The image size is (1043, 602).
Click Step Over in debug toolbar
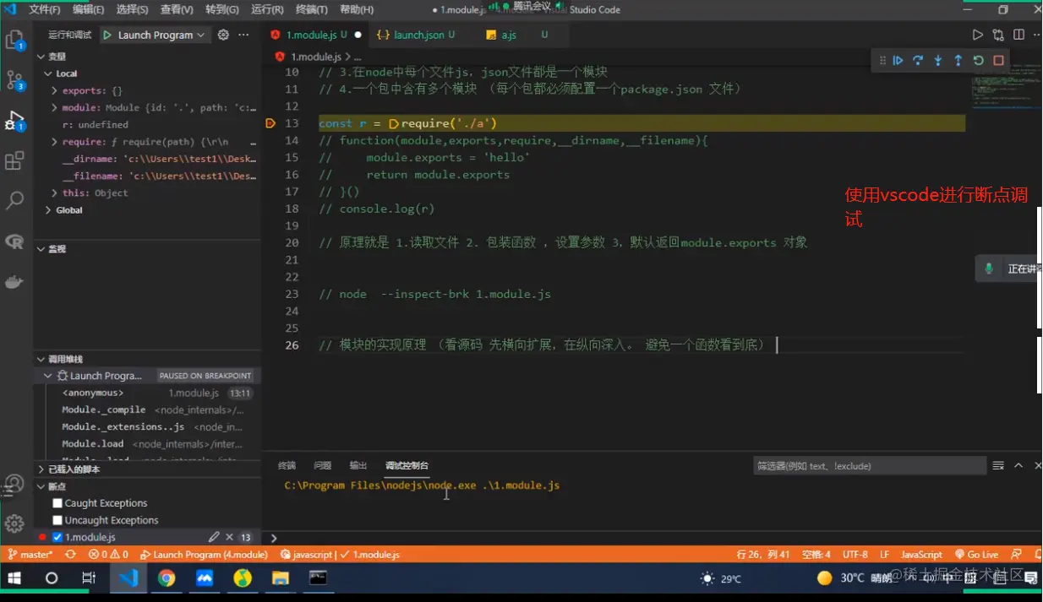[x=918, y=61]
